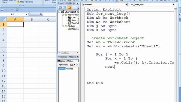Click the VBAProject root icon

click(x=63, y=12)
